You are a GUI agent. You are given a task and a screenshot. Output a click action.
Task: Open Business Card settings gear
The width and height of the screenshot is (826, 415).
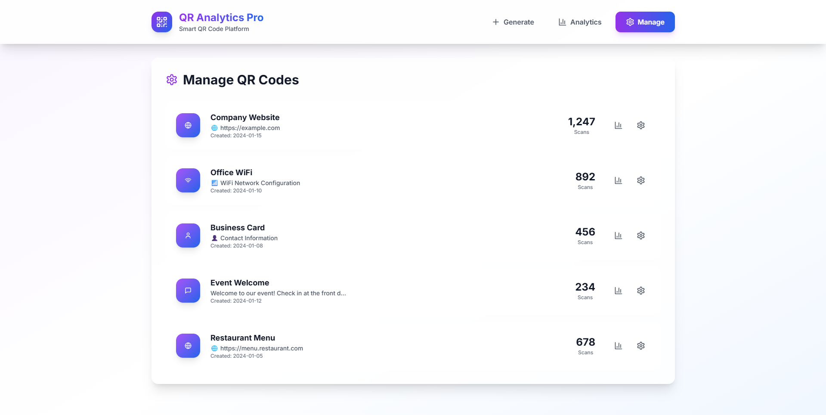[x=640, y=235]
